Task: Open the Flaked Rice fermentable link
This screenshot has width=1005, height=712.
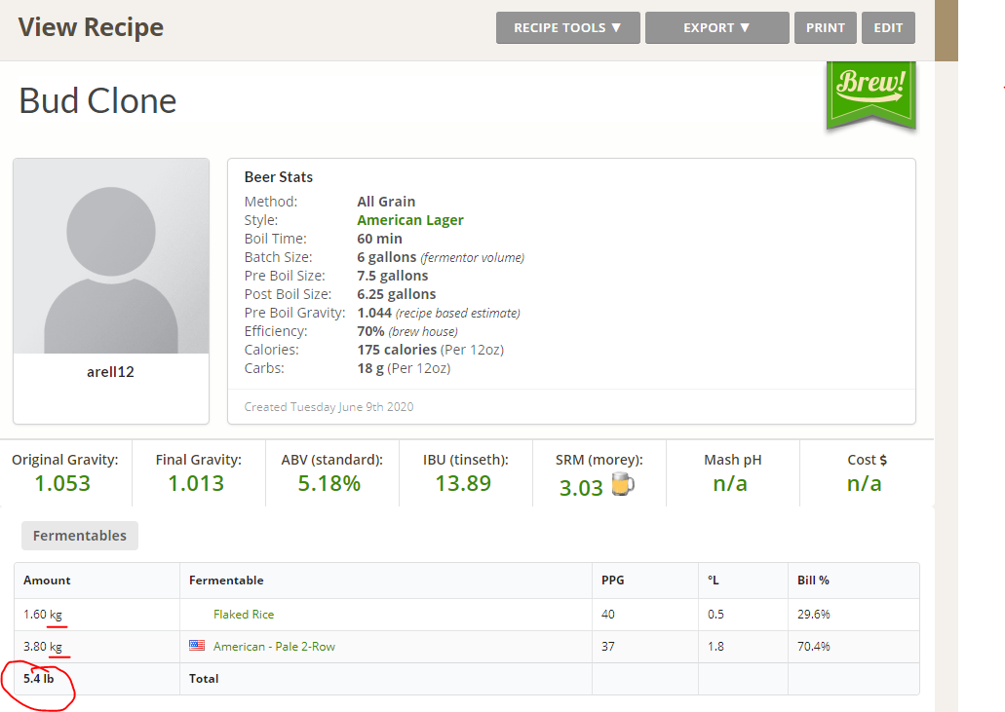Action: click(244, 615)
